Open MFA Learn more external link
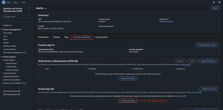Viewport: 223px width, 110px height. pos(186,65)
